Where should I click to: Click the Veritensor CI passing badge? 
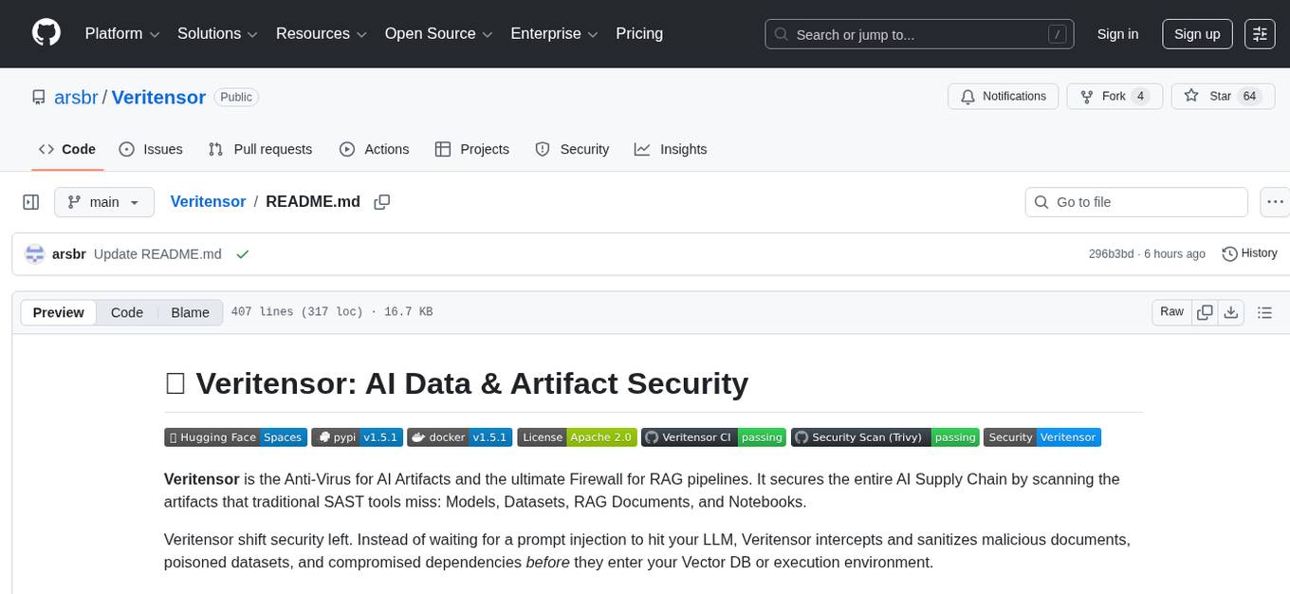pos(713,437)
